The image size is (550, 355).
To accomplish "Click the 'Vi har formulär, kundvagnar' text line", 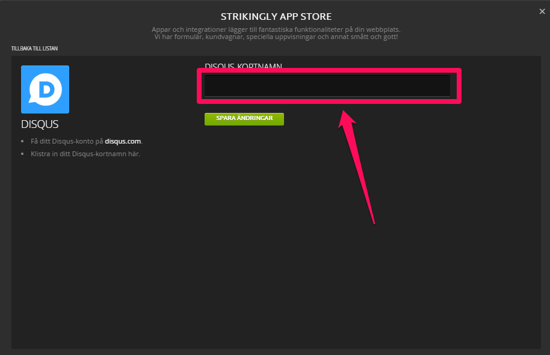I will (276, 37).
